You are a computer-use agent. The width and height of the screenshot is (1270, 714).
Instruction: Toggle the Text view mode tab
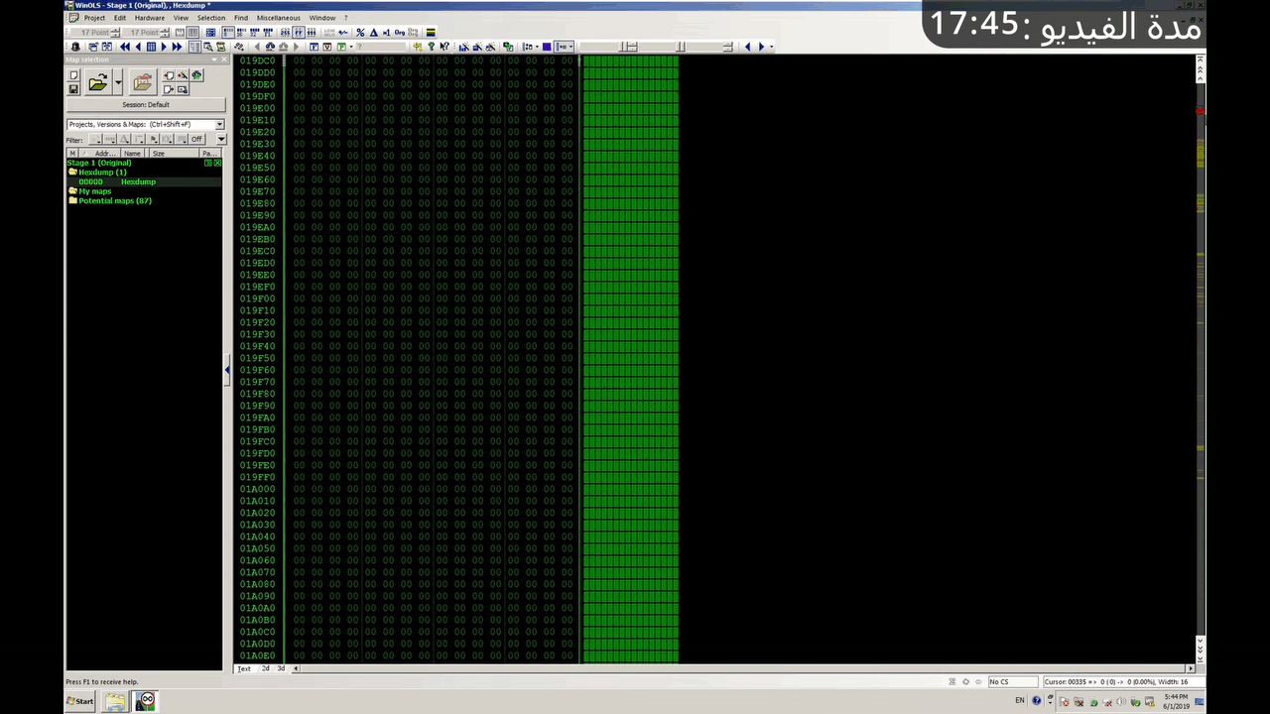pyautogui.click(x=244, y=668)
